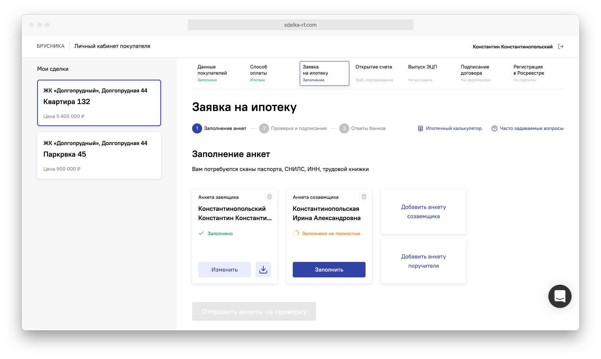Click the mortgage calculator table icon
The height and width of the screenshot is (359, 601).
(x=421, y=128)
